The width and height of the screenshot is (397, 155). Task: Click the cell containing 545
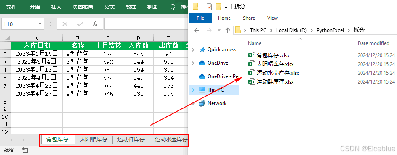138,53
